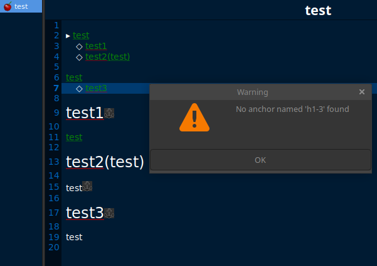This screenshot has height=266, width=377.
Task: Close the Warning dialog
Action: (361, 92)
